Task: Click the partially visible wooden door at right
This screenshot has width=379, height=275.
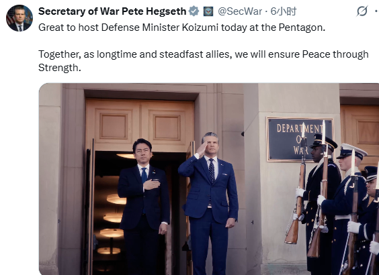Action: point(360,135)
